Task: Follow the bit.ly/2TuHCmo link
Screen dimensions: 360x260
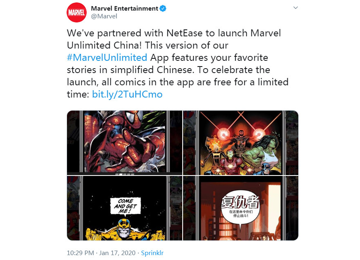Action: click(x=127, y=94)
